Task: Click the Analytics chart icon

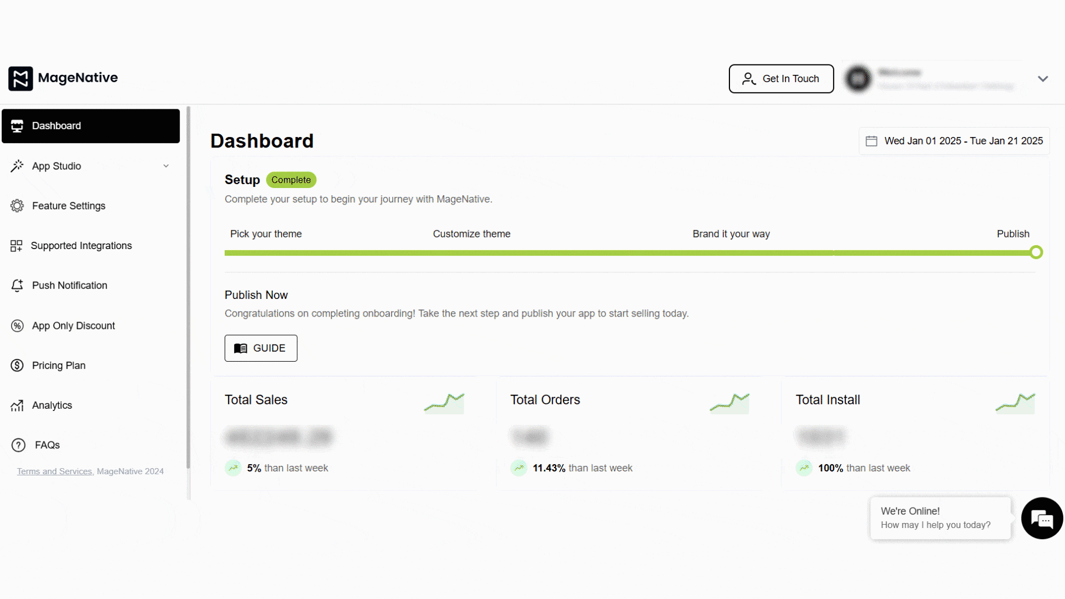Action: [x=17, y=405]
